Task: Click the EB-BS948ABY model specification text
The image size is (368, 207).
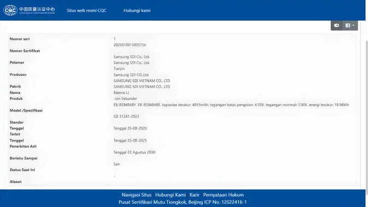Action: click(231, 105)
